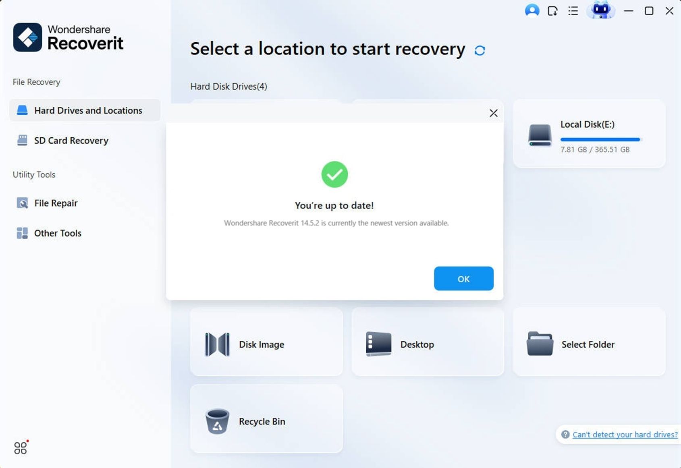Select the Local Disk(E:) drive card
681x468 pixels.
(589, 134)
